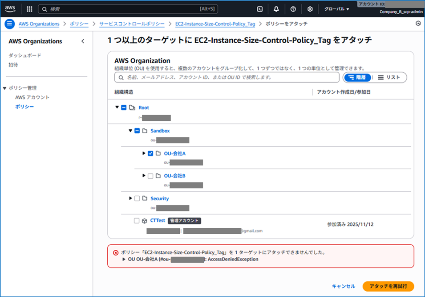Viewport: 425px width, 297px height.
Task: Uncheck the OU-会社A checkbox
Action: [x=150, y=153]
